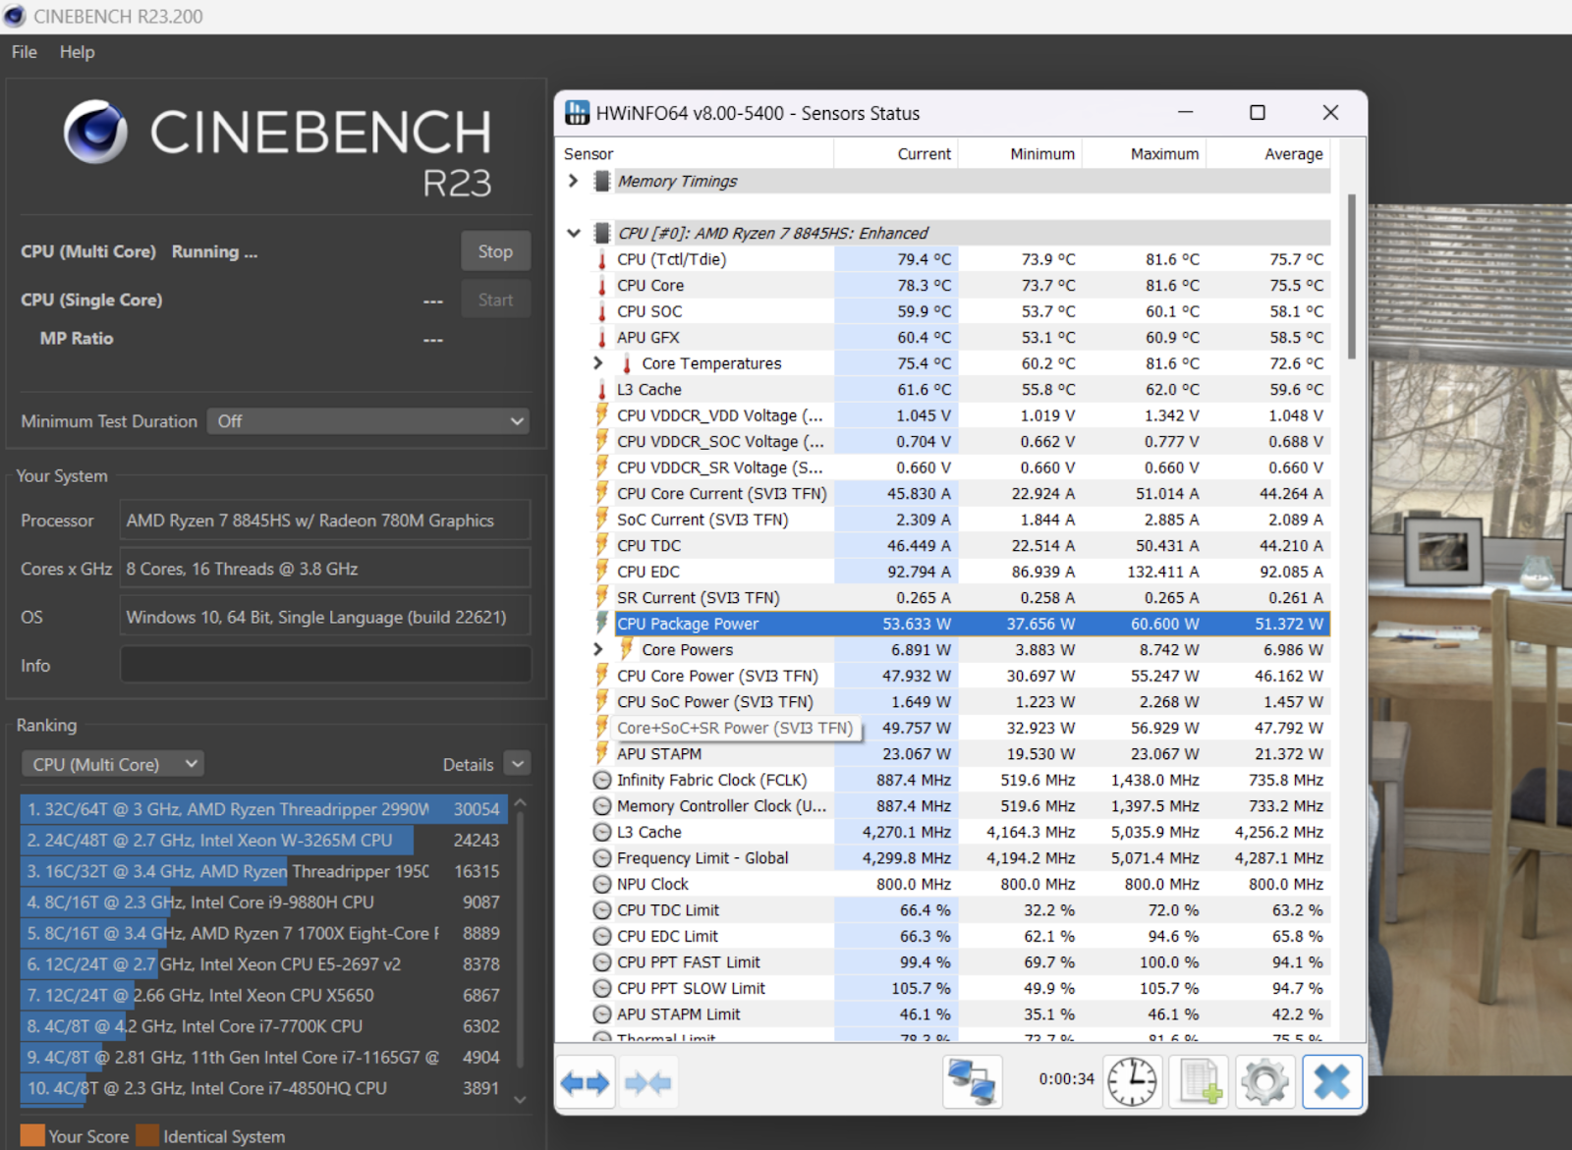Image resolution: width=1572 pixels, height=1150 pixels.
Task: Click the brown Identical System legend swatch
Action: 147,1135
